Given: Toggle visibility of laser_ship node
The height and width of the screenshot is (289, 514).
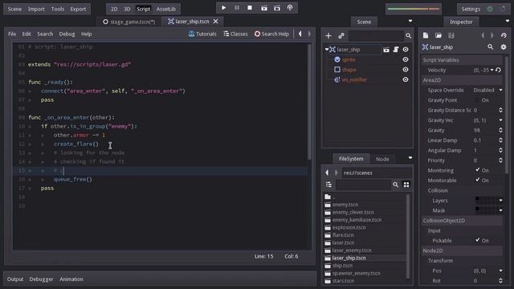Looking at the screenshot, I should (406, 50).
